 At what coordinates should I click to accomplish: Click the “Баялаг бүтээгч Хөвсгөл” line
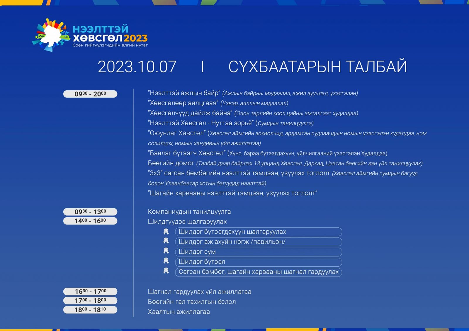pyautogui.click(x=268, y=153)
